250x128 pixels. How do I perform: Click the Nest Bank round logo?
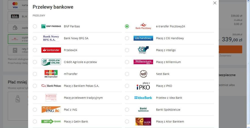click(x=143, y=74)
